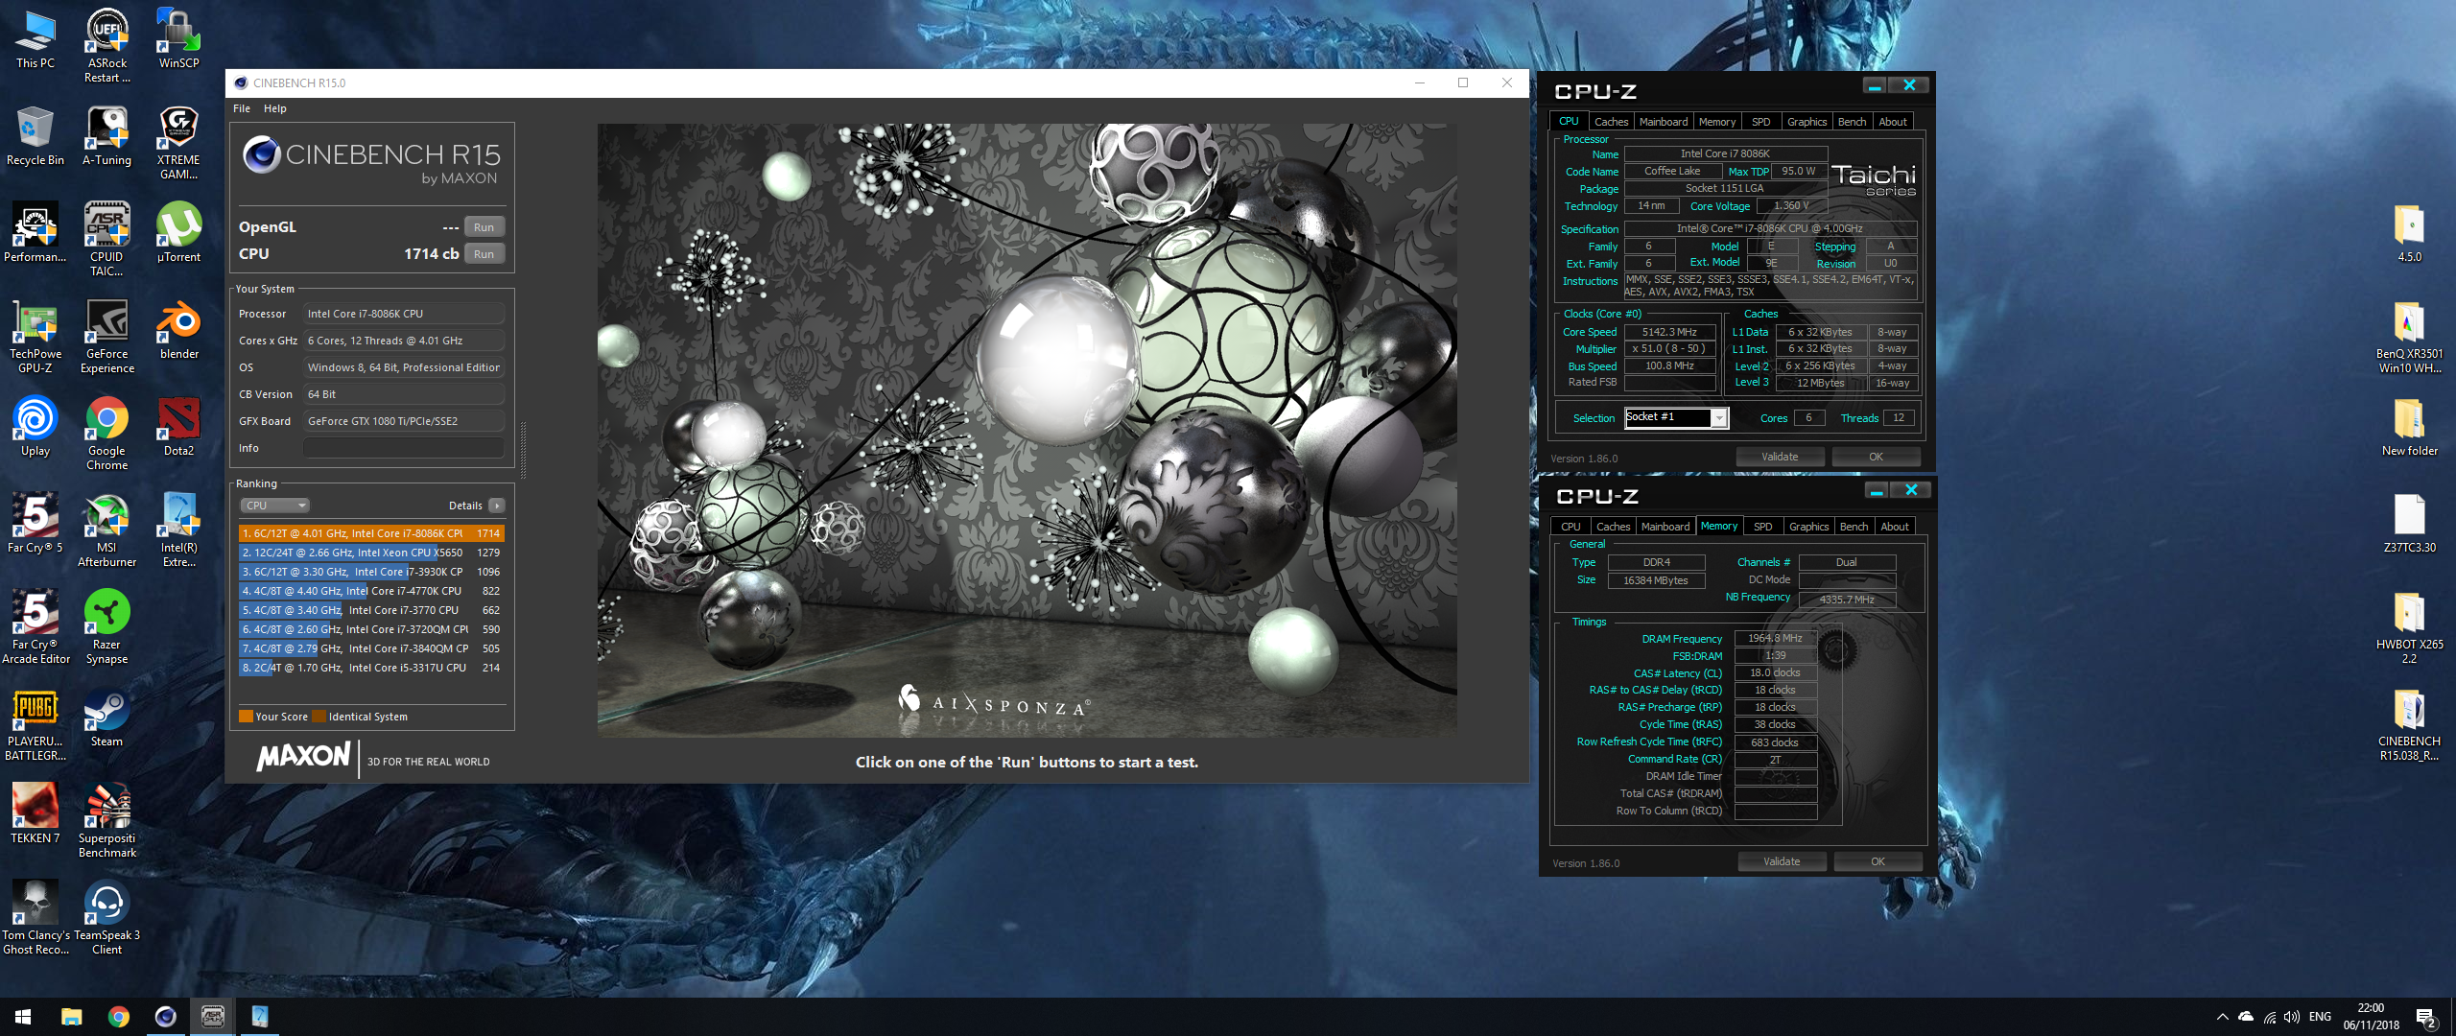
Task: Run the OpenGL benchmark test
Action: coord(484,227)
